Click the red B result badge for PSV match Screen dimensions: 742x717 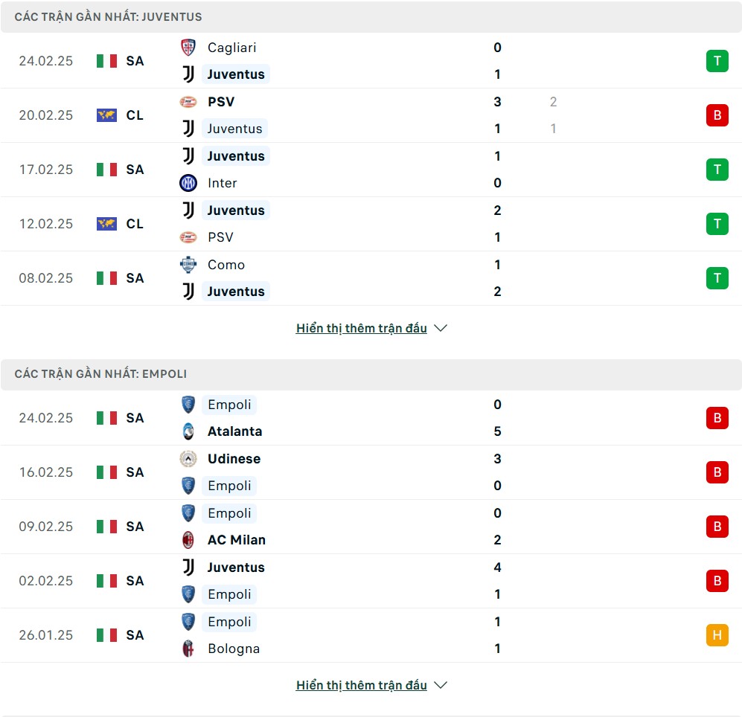point(717,115)
